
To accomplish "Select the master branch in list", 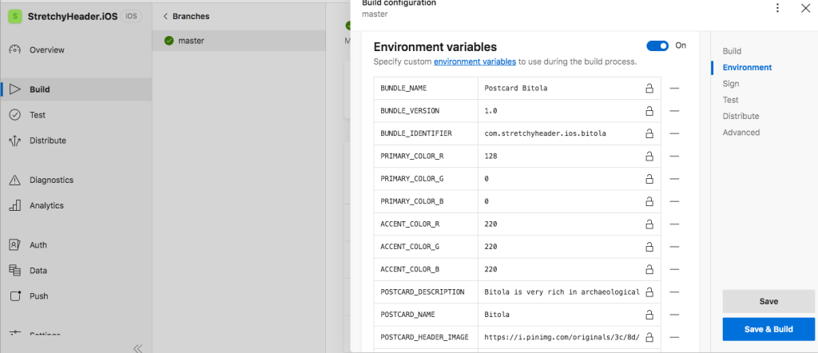I will click(x=191, y=41).
